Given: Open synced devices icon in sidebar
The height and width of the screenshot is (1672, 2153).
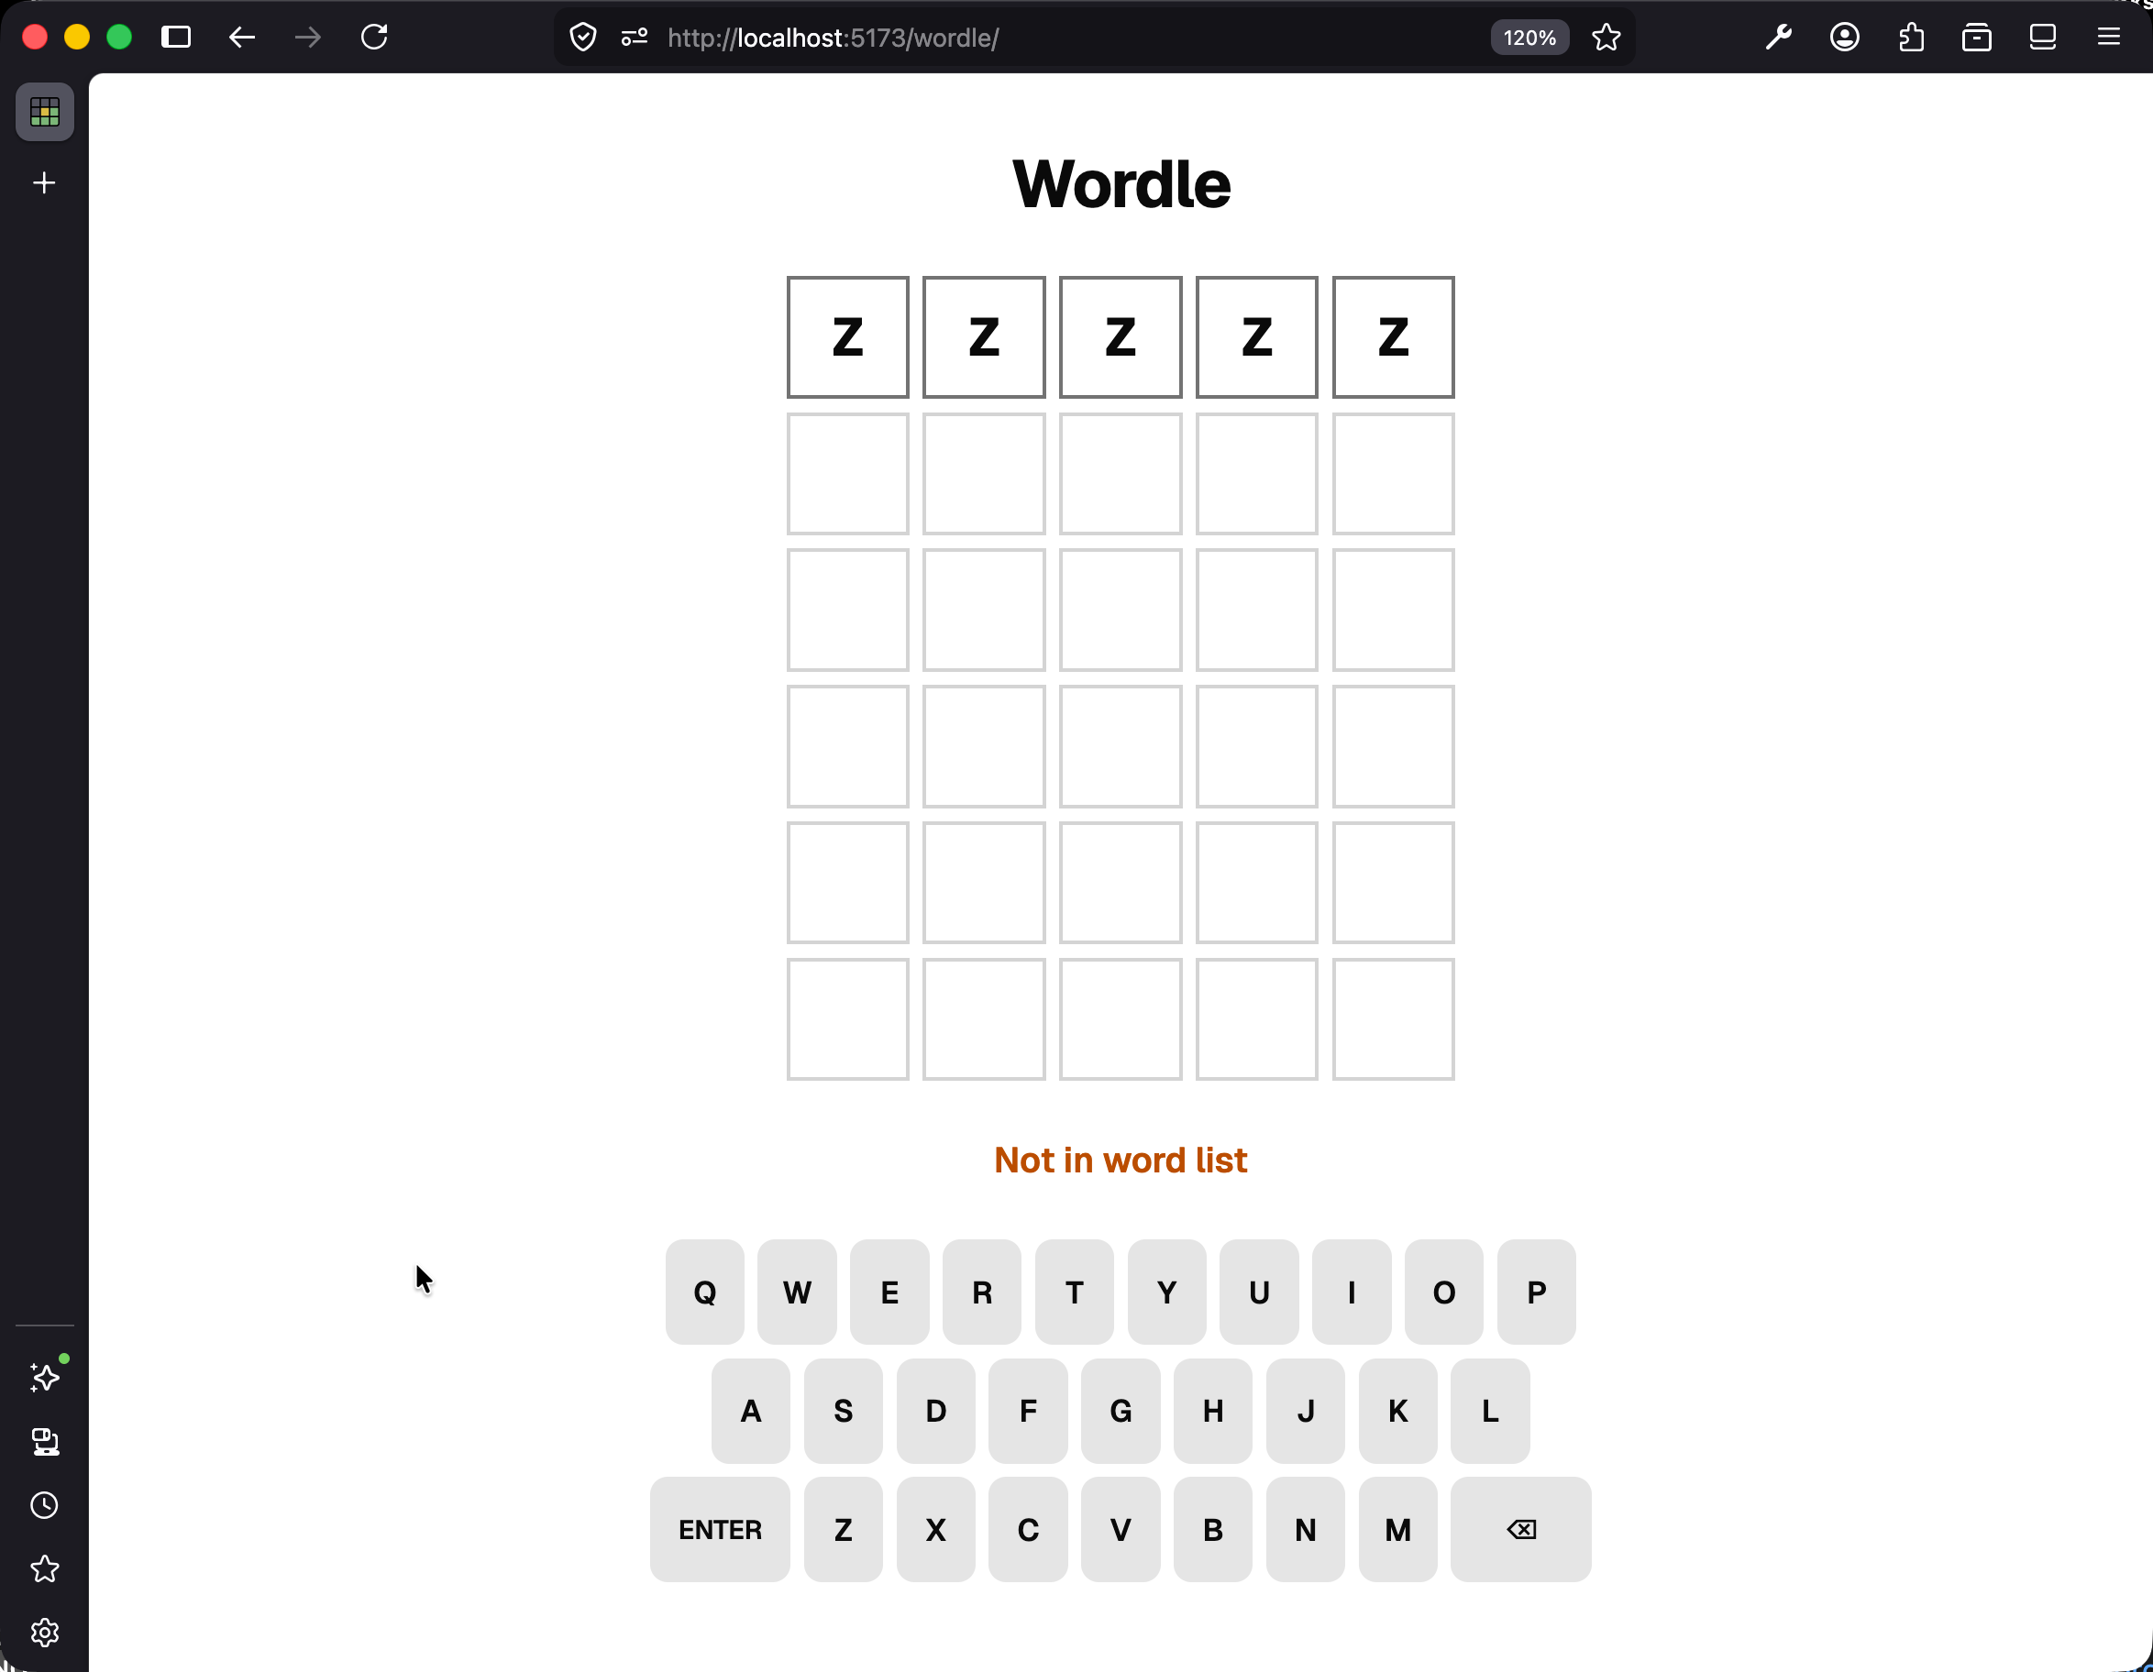Looking at the screenshot, I should click(x=44, y=1441).
